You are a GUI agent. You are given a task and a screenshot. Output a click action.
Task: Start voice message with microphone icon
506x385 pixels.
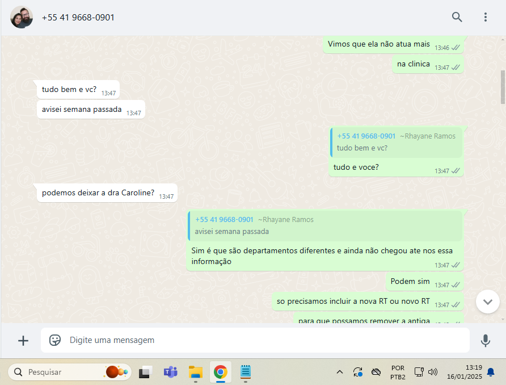point(486,341)
